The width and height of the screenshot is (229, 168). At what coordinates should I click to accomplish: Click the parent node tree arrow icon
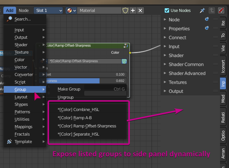click(x=212, y=10)
